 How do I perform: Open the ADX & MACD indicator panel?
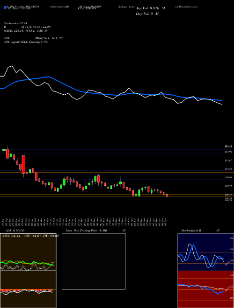pyautogui.click(x=28, y=271)
